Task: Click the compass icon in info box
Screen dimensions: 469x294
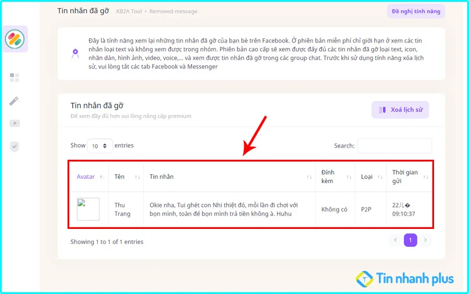Action: (x=76, y=53)
